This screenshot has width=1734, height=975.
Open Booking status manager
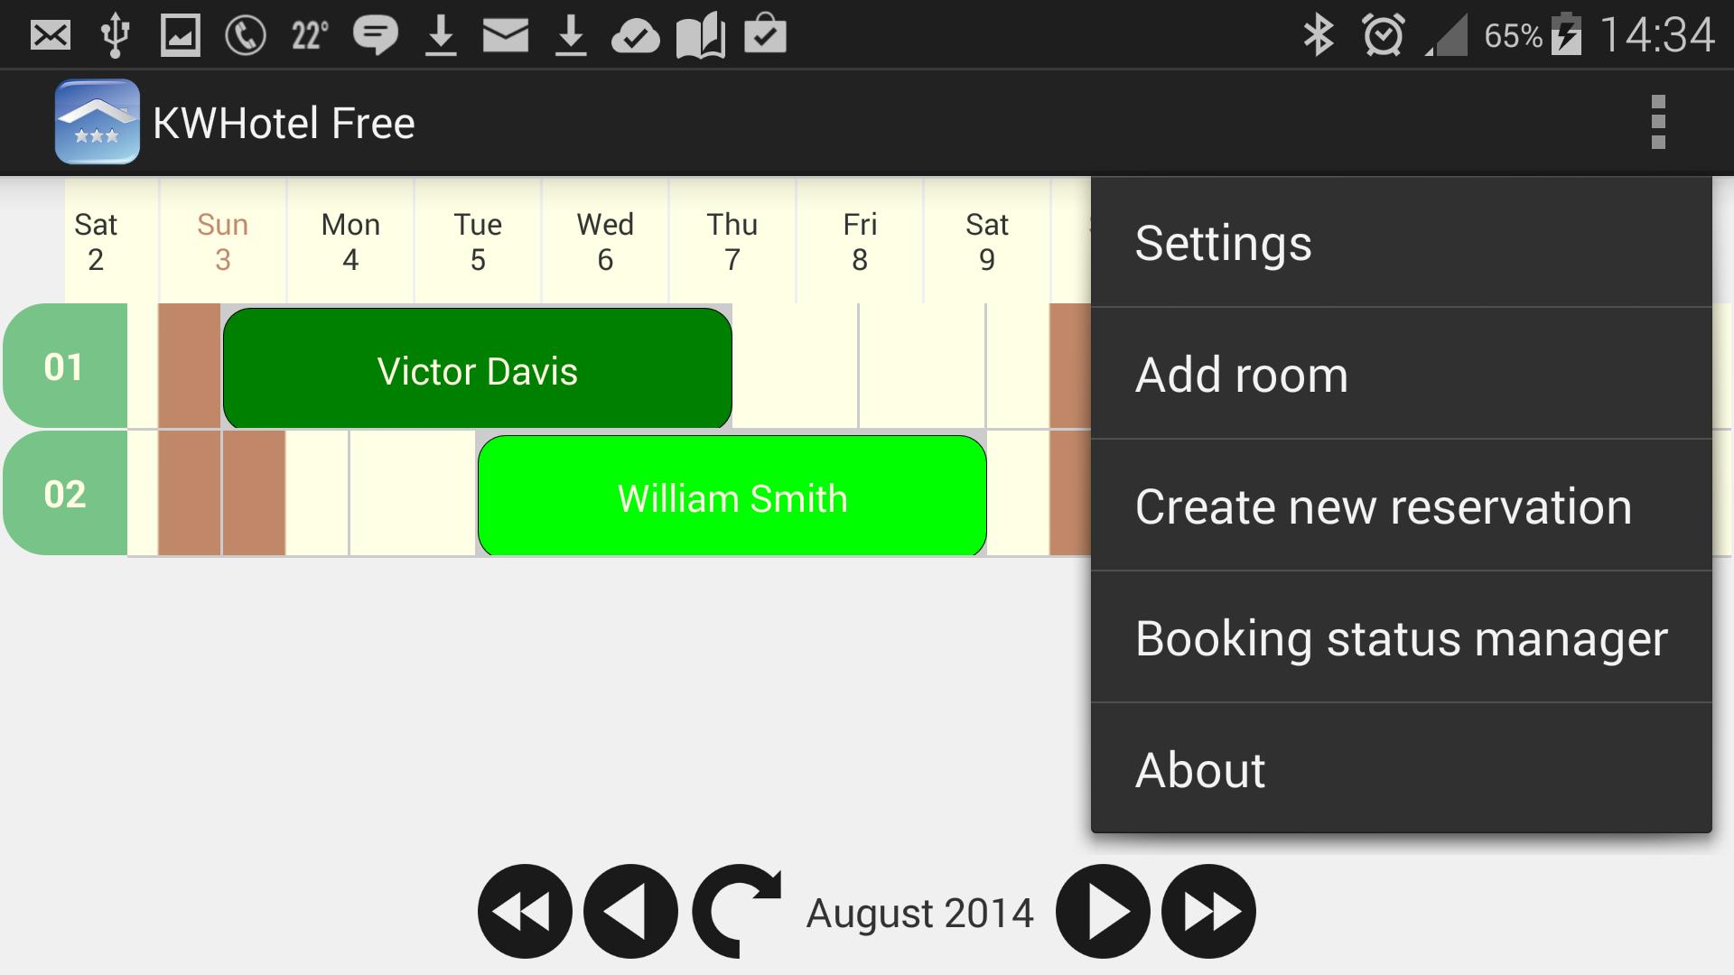[1402, 637]
